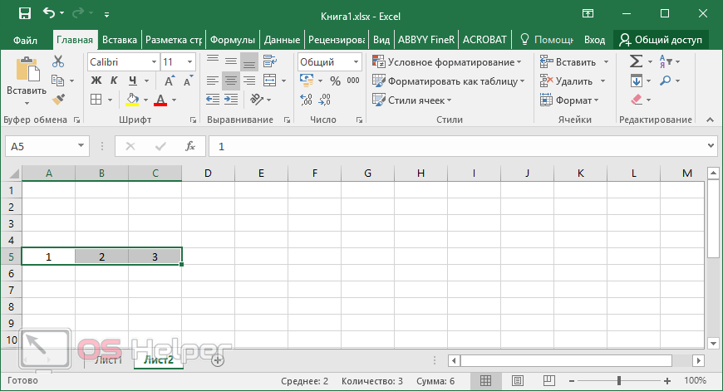Click the Save floppy disk icon
Viewport: 723px width, 391px height.
click(x=24, y=14)
